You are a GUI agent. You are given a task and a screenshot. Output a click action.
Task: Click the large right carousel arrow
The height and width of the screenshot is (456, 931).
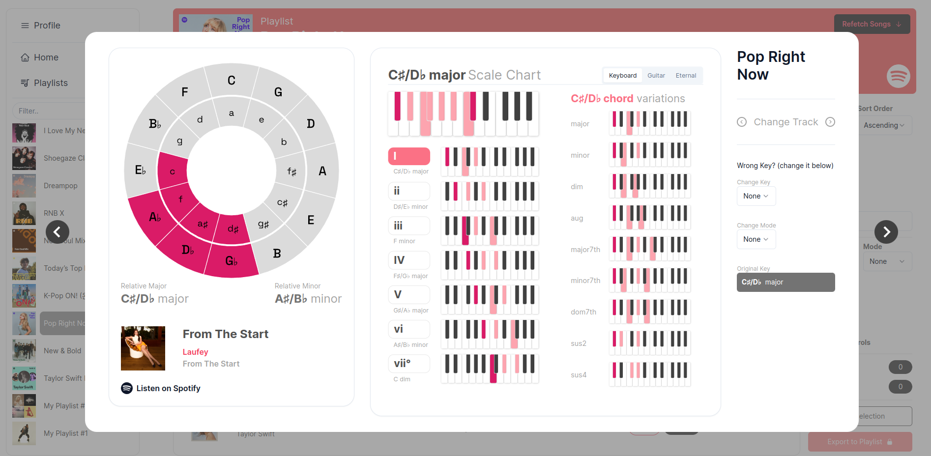tap(886, 232)
